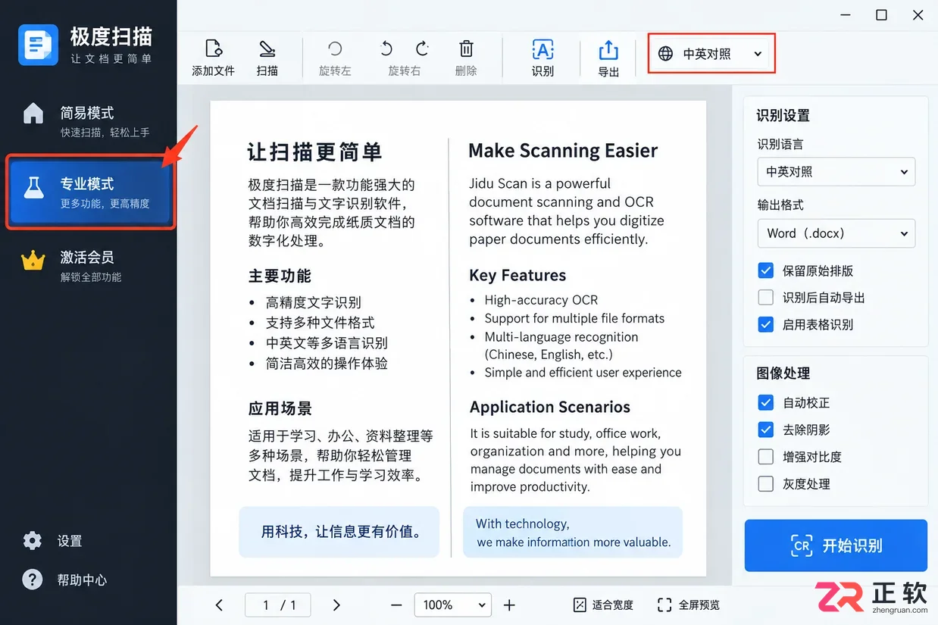Click the 删除 trash icon

[x=467, y=49]
